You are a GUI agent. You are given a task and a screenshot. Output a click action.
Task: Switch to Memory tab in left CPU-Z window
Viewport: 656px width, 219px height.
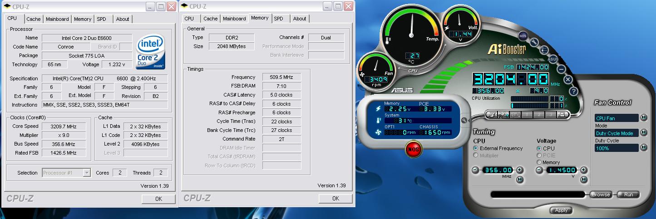click(83, 19)
